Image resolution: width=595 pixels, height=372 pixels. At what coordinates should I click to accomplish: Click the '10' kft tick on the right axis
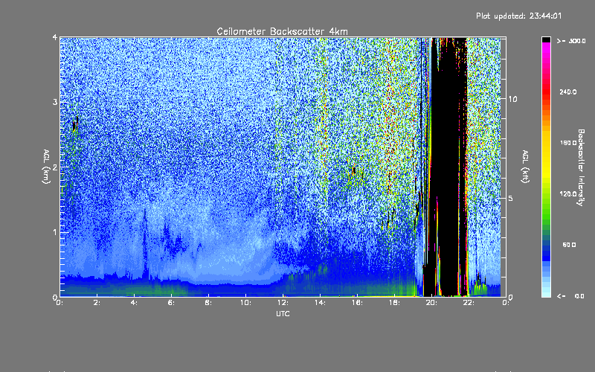point(512,99)
